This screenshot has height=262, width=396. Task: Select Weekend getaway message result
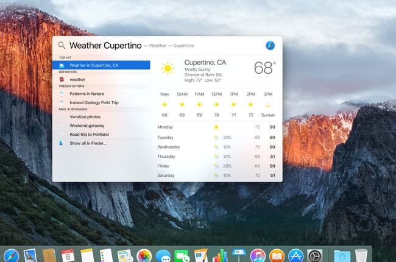click(x=101, y=126)
